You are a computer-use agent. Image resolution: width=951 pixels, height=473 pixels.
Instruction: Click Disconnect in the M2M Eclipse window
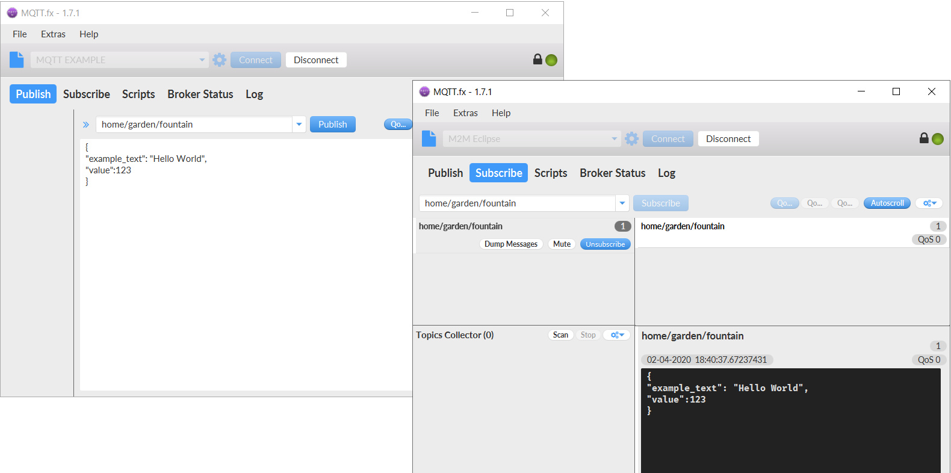tap(728, 139)
